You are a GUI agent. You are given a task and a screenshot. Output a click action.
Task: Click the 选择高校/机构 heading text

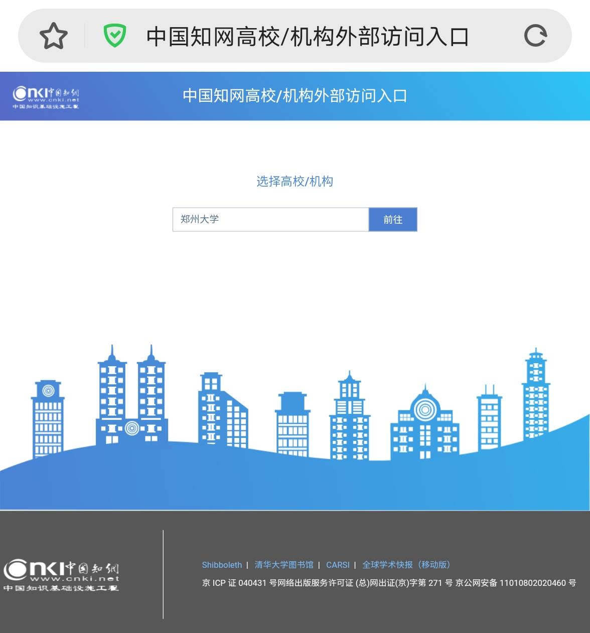(295, 181)
